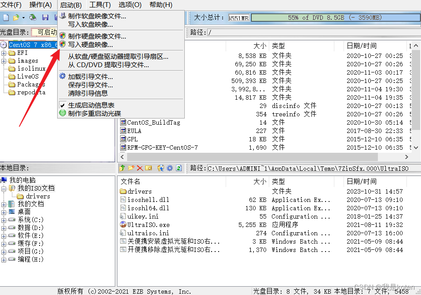The height and width of the screenshot is (295, 421).
Task: Click the rename icon in local toolbar
Action: pyautogui.click(x=149, y=168)
